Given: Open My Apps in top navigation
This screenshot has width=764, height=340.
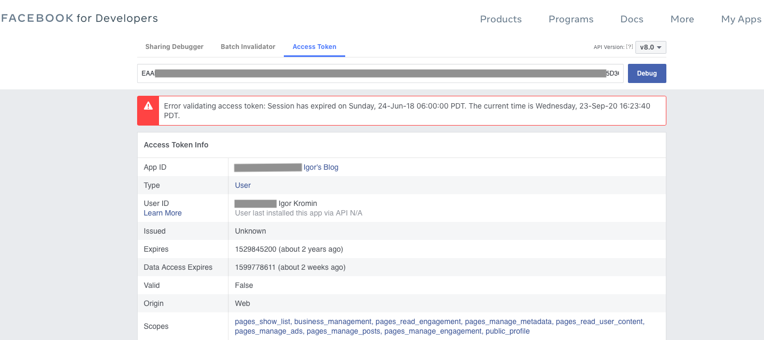Looking at the screenshot, I should (x=741, y=19).
